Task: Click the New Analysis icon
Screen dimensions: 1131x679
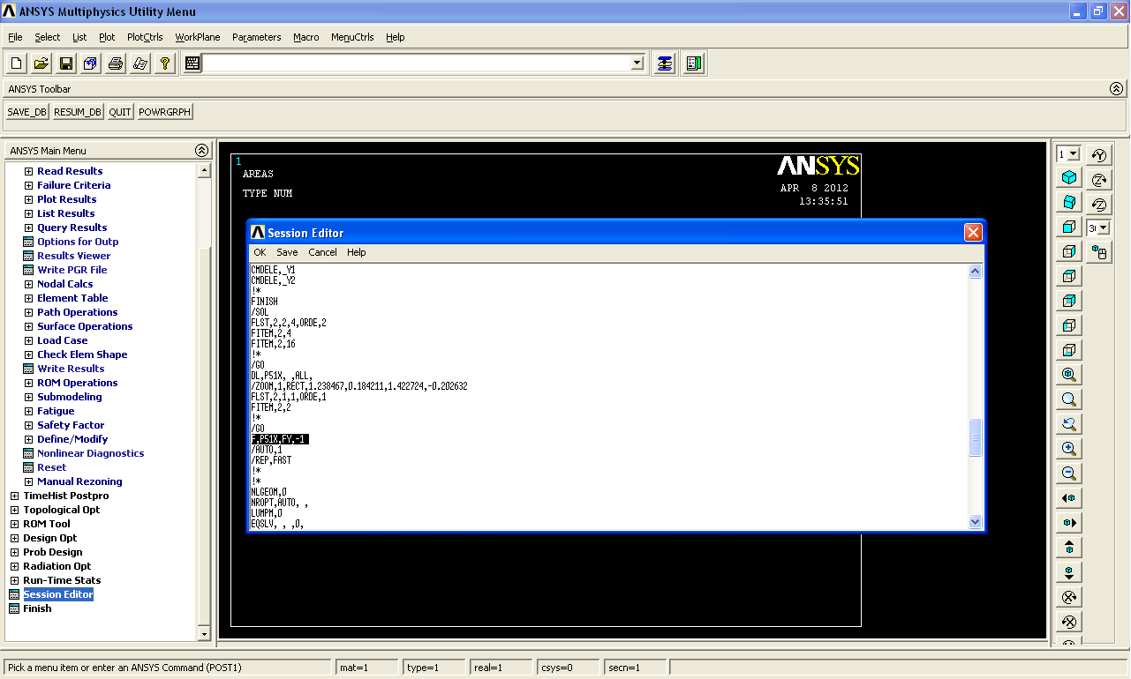Action: click(x=17, y=63)
